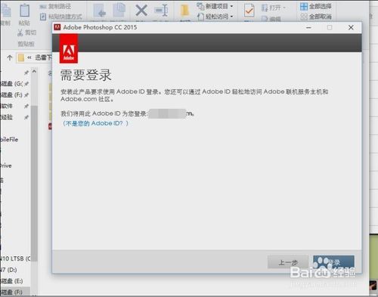This screenshot has height=297, width=378.
Task: Click the Delete X icon in Explorer ribbon
Action: 141,11
